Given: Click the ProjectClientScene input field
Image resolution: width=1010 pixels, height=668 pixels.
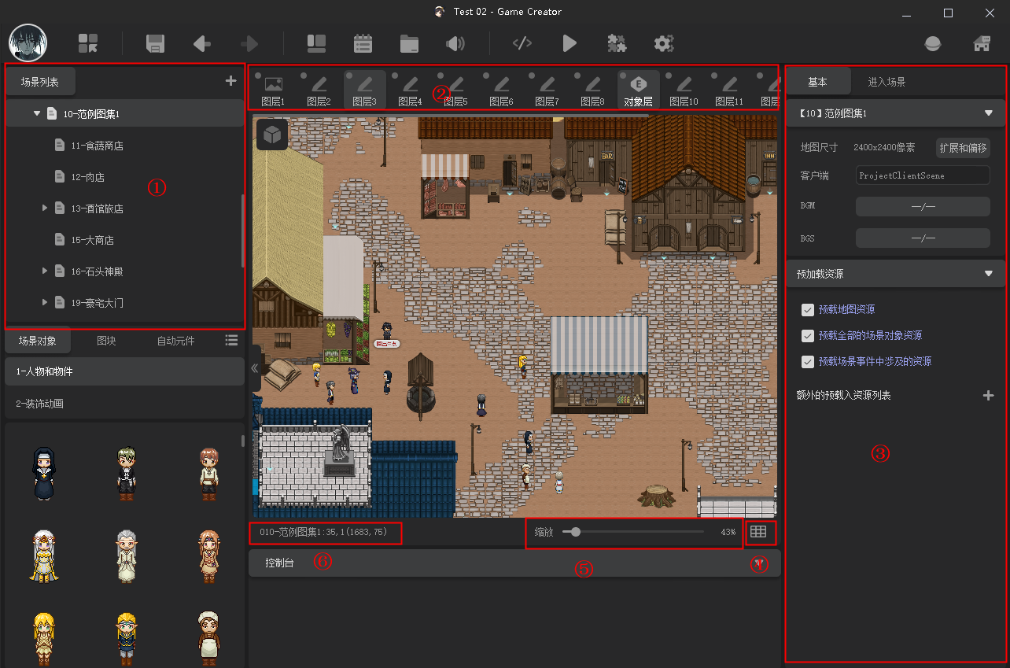Looking at the screenshot, I should [x=923, y=175].
